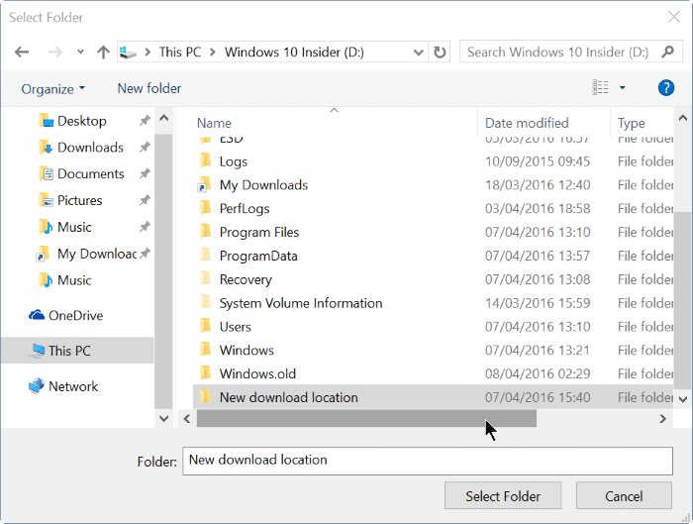The width and height of the screenshot is (693, 524).
Task: Sort by Name column header
Action: (214, 123)
